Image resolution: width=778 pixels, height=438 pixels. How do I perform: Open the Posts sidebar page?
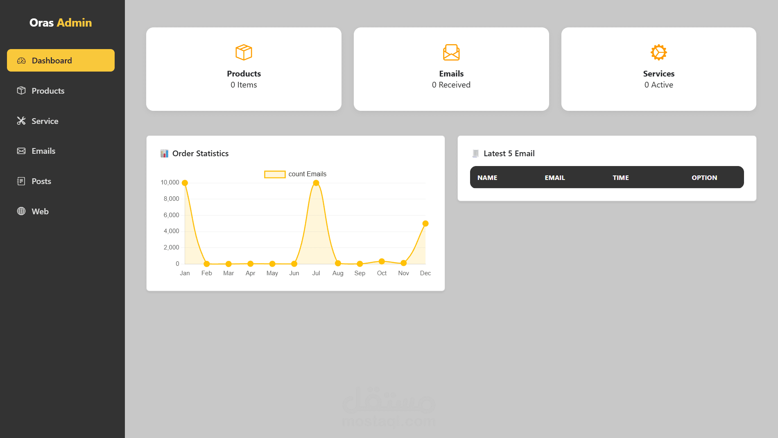(61, 181)
